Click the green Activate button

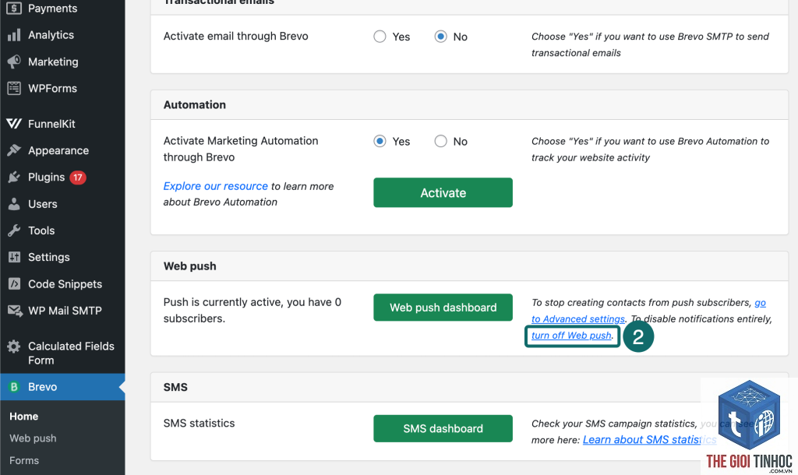[443, 192]
